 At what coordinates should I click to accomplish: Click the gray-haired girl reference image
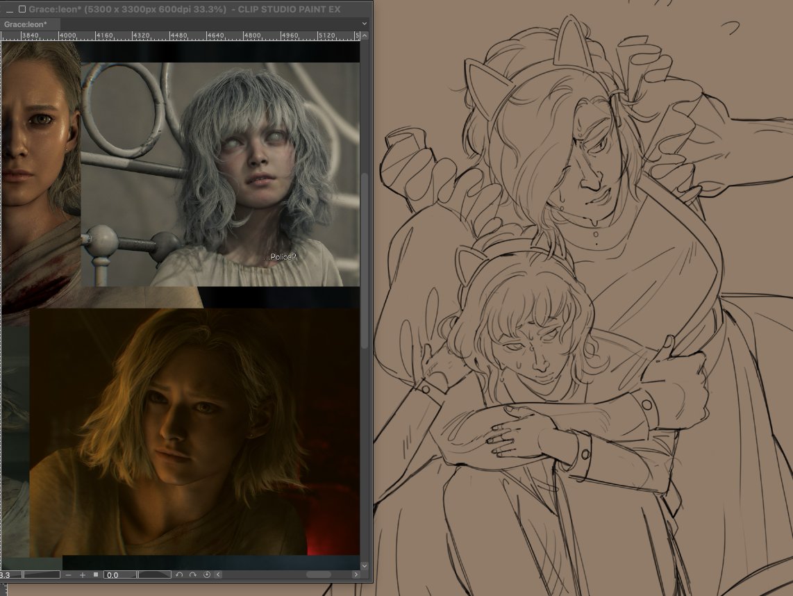coord(221,174)
